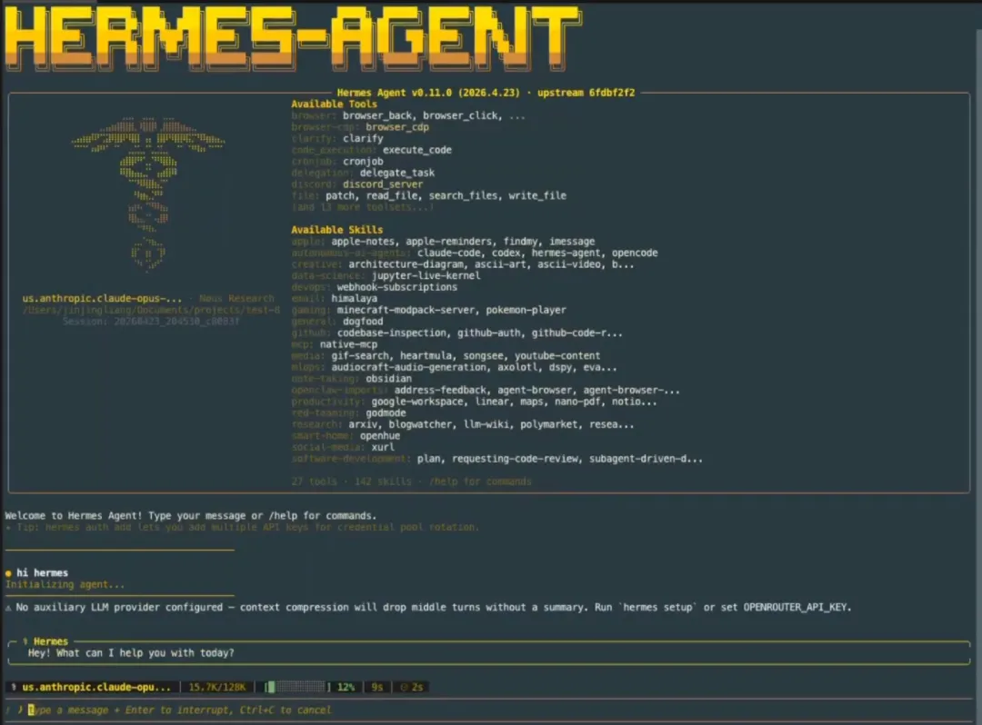The image size is (982, 725).
Task: Click the "pokemon-player" skill
Action: coord(526,310)
